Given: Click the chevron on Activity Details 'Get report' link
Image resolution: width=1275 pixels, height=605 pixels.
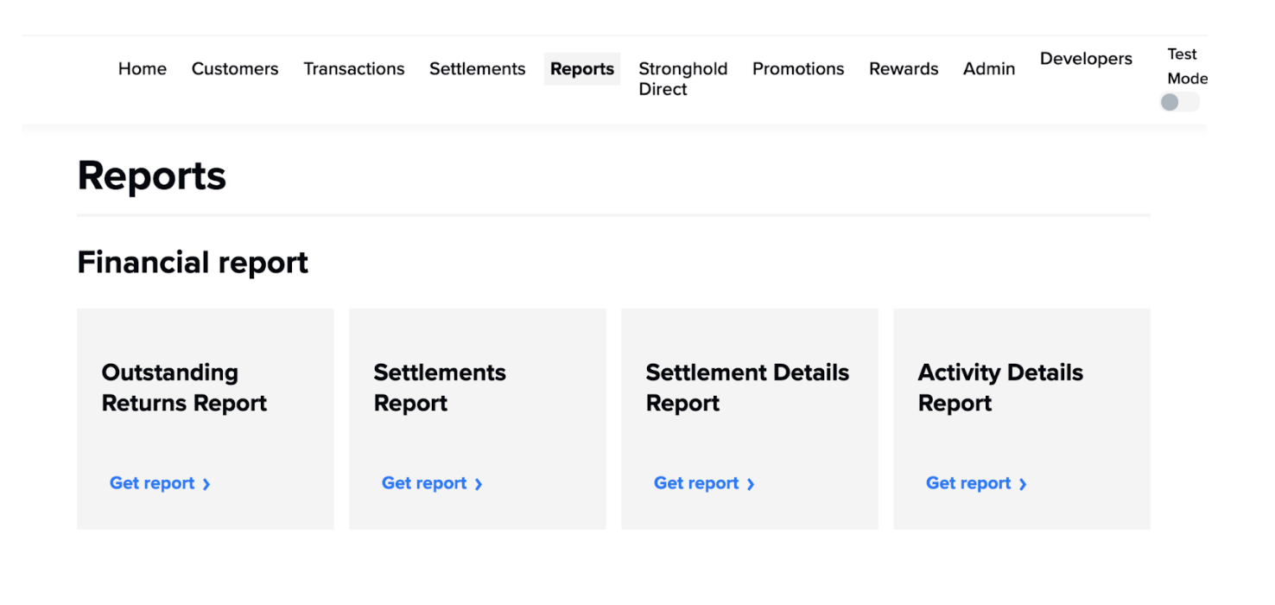Looking at the screenshot, I should pos(1023,483).
